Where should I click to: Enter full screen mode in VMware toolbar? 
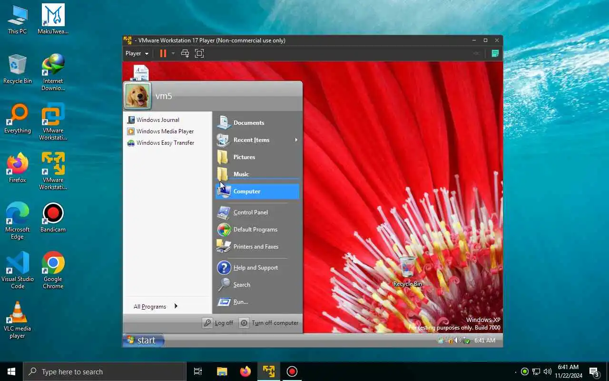[199, 53]
